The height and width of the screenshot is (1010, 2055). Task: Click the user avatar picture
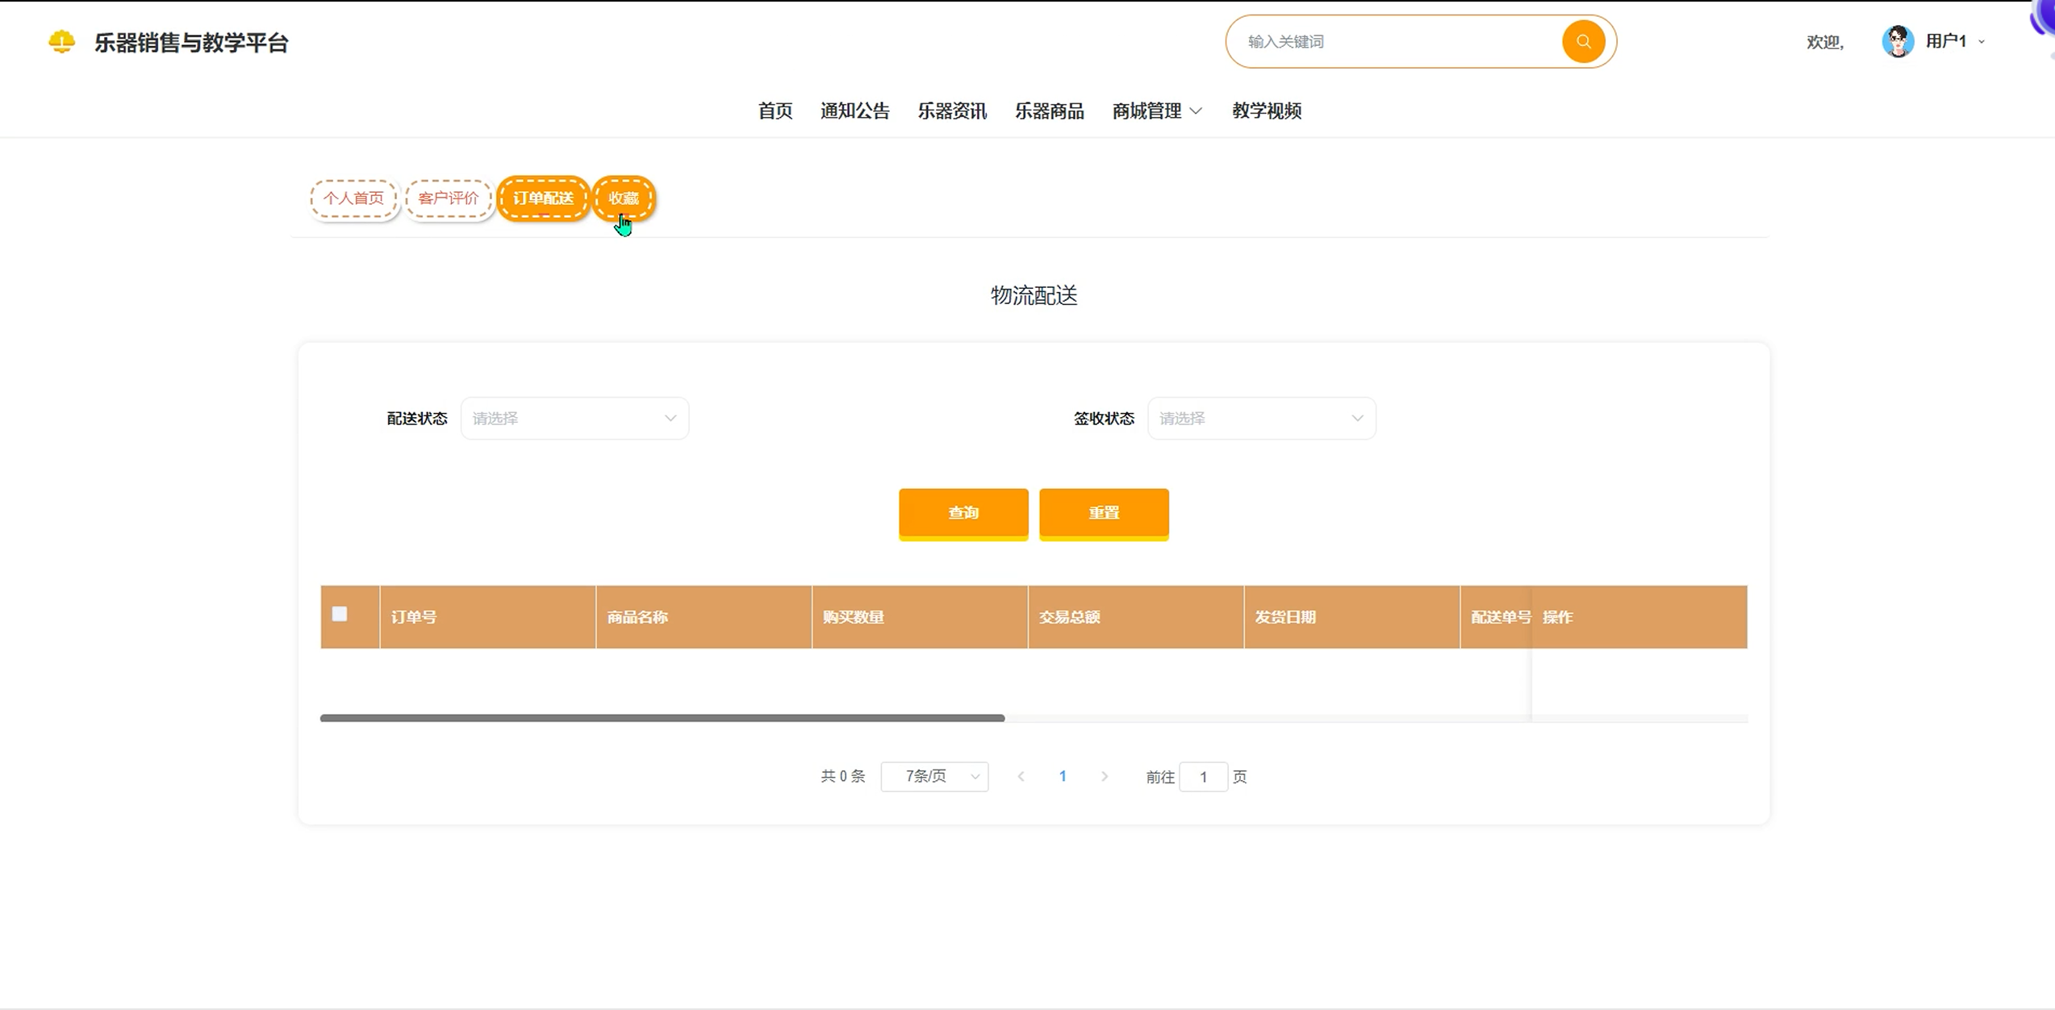point(1897,42)
